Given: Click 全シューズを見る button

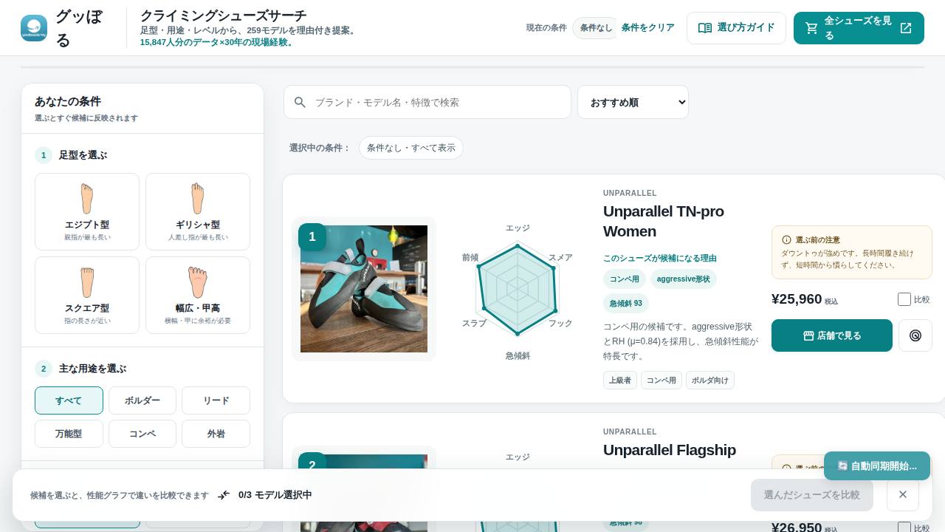Looking at the screenshot, I should pos(859,28).
